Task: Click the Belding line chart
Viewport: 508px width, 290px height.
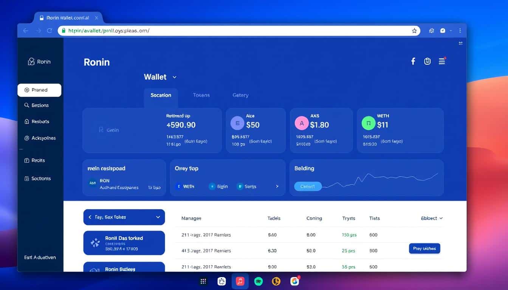Action: pyautogui.click(x=380, y=180)
